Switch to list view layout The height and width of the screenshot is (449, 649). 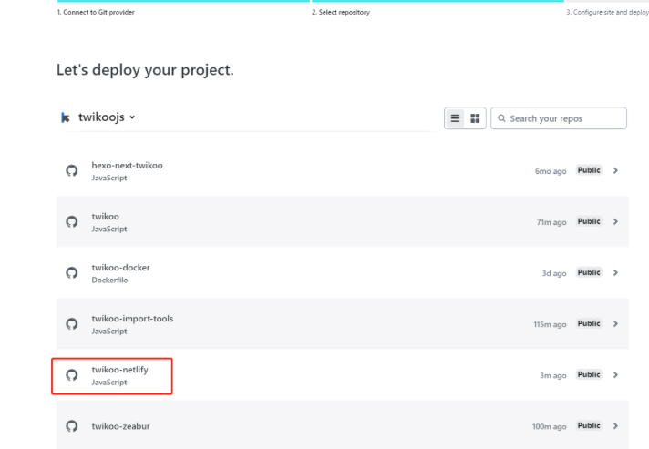click(x=455, y=118)
